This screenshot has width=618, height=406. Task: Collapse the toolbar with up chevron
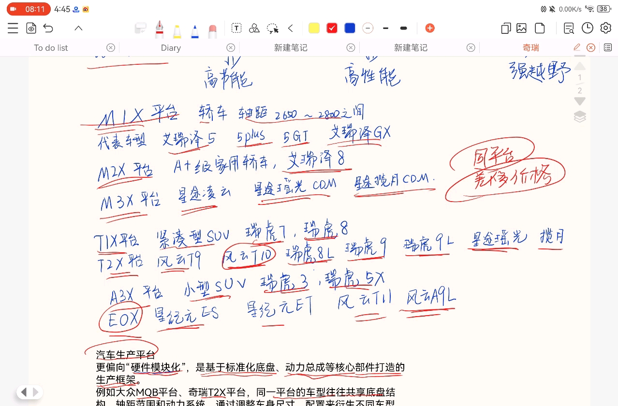[x=78, y=28]
